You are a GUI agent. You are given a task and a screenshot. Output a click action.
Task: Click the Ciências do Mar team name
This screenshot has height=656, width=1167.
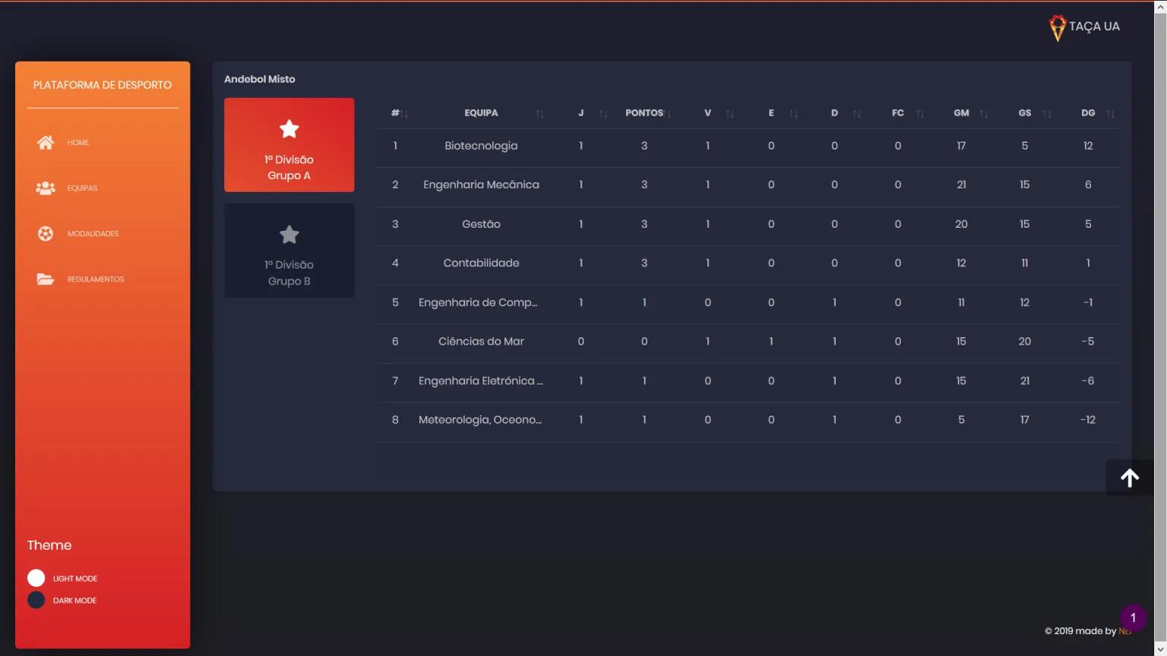coord(481,342)
